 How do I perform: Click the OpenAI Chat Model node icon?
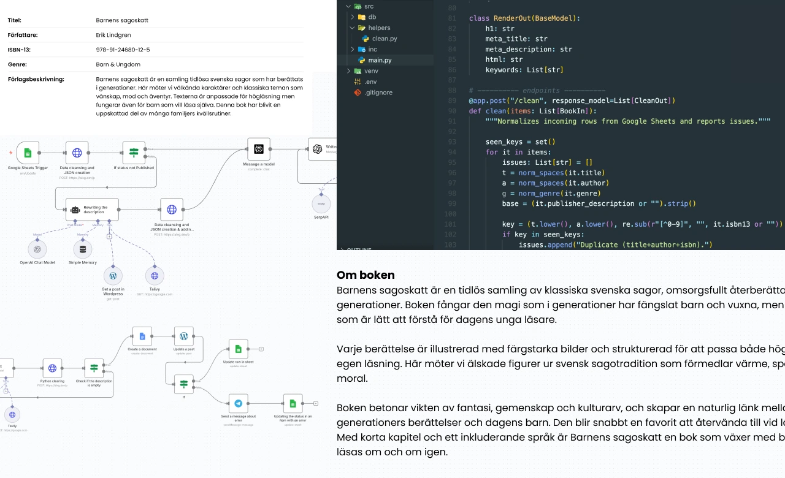[37, 249]
